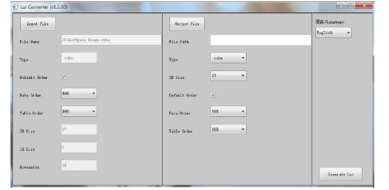Toggle the input Default Order checkbox

63,77
